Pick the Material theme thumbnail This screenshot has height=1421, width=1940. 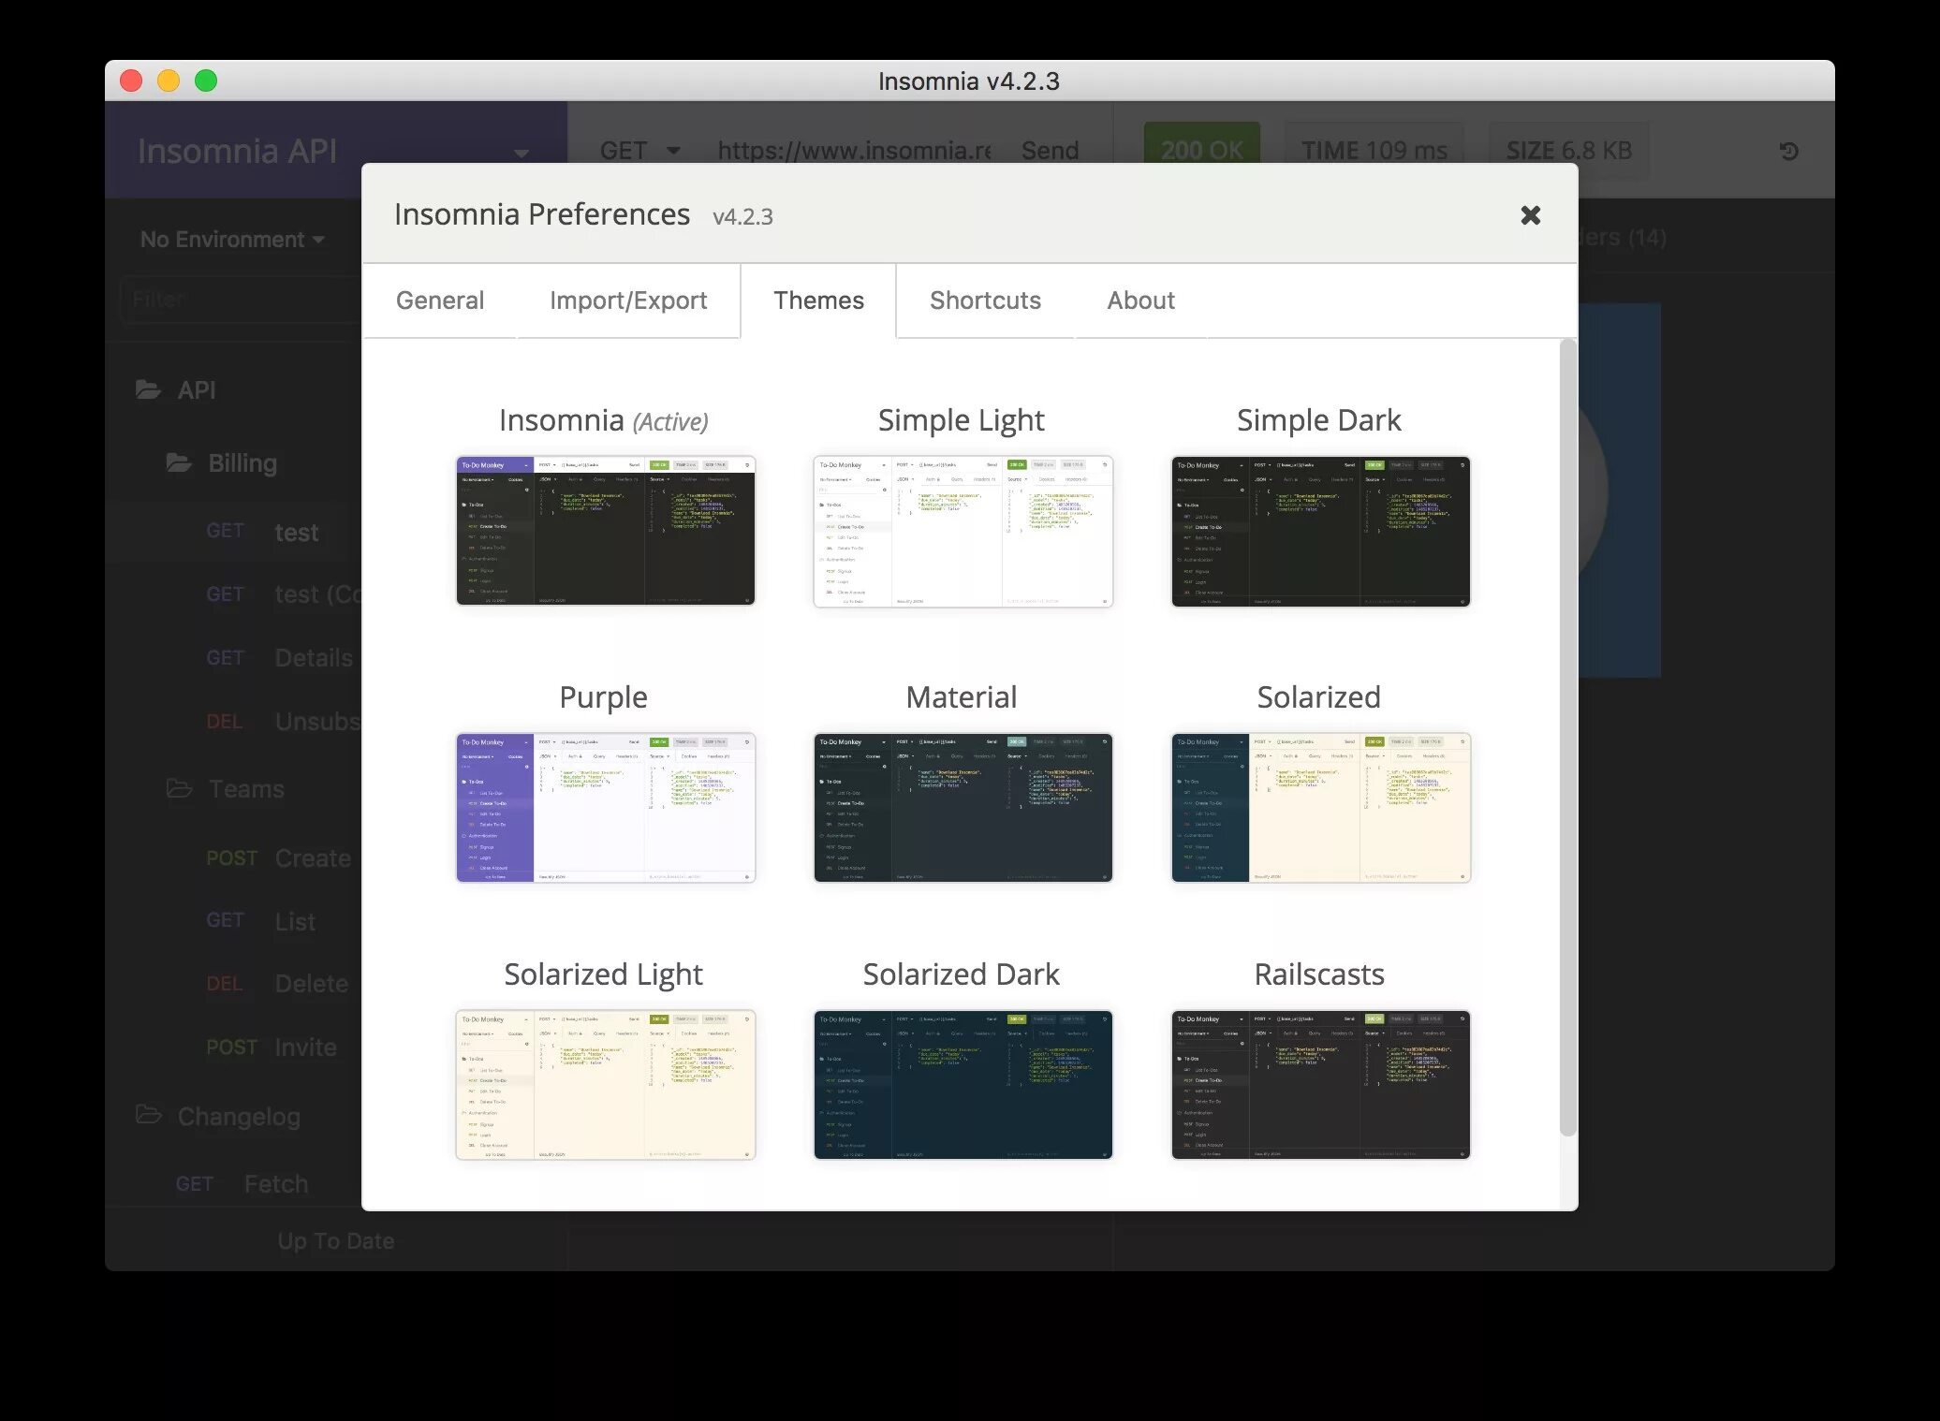coord(963,807)
